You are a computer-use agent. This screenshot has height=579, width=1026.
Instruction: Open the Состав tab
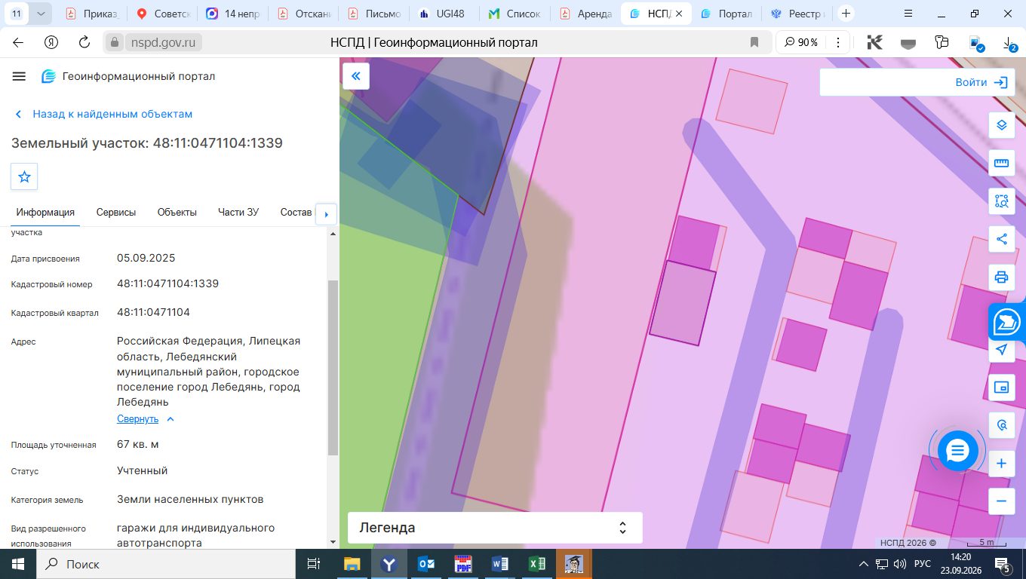tap(296, 212)
